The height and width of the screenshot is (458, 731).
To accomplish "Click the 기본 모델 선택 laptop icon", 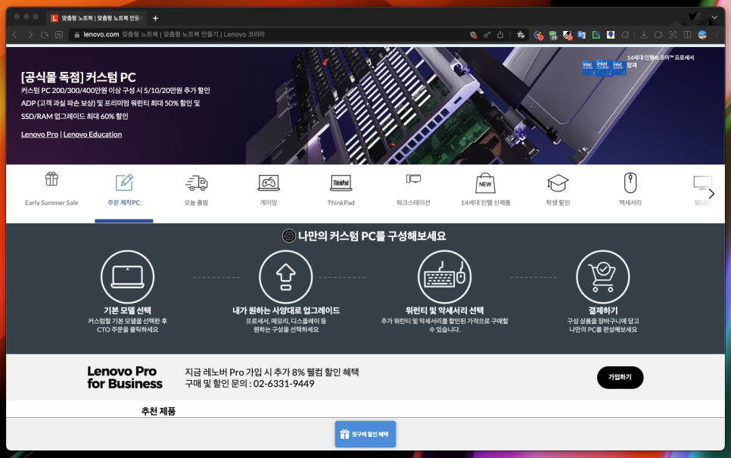I will click(127, 277).
